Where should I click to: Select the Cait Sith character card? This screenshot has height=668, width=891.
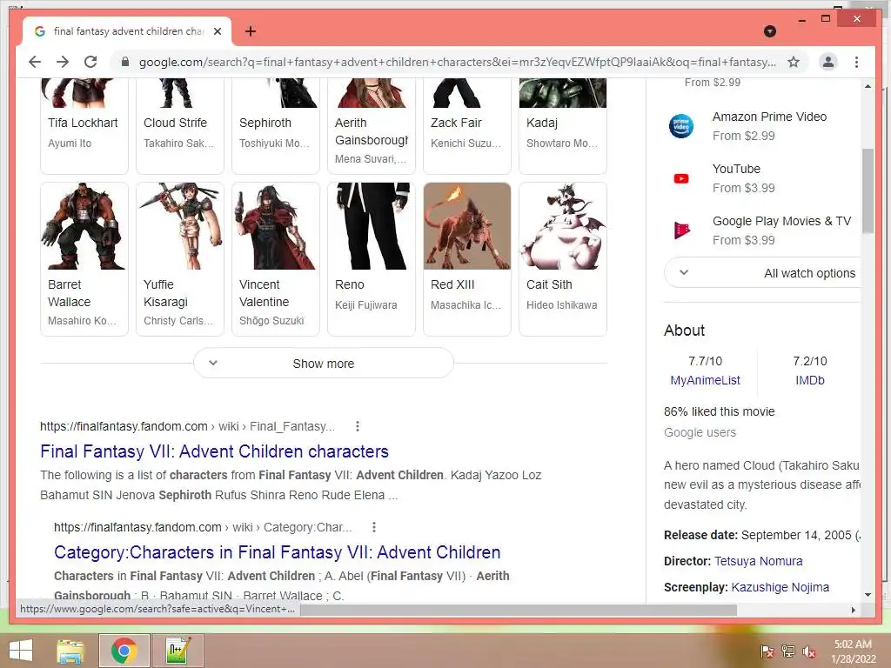(x=563, y=259)
